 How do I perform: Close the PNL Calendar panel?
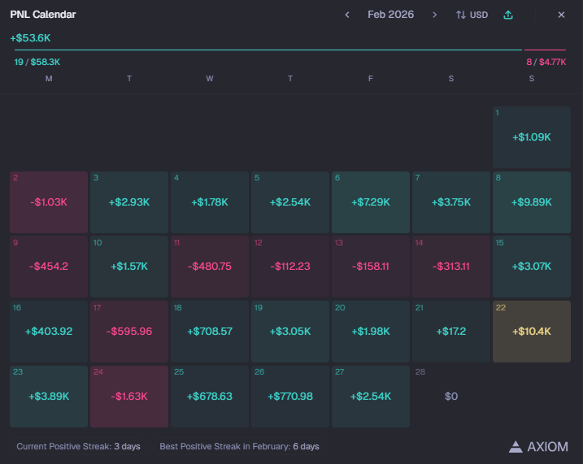(x=561, y=15)
